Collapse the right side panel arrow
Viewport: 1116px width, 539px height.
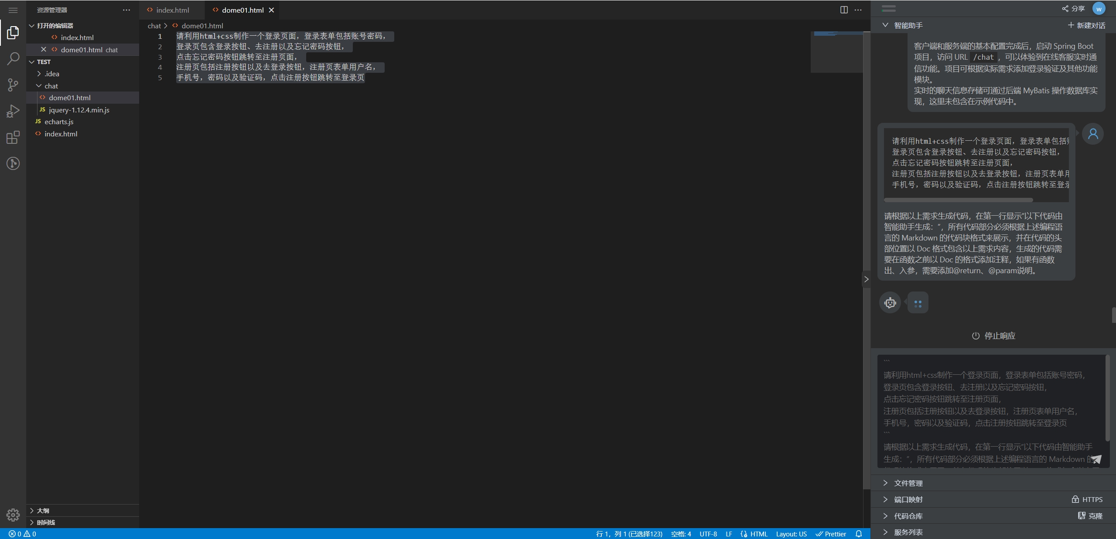click(x=867, y=279)
